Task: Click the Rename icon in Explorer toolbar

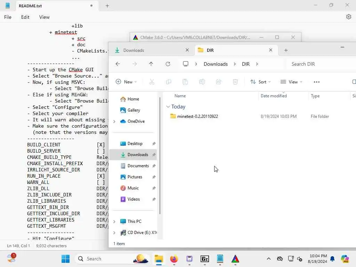Action: point(202,82)
